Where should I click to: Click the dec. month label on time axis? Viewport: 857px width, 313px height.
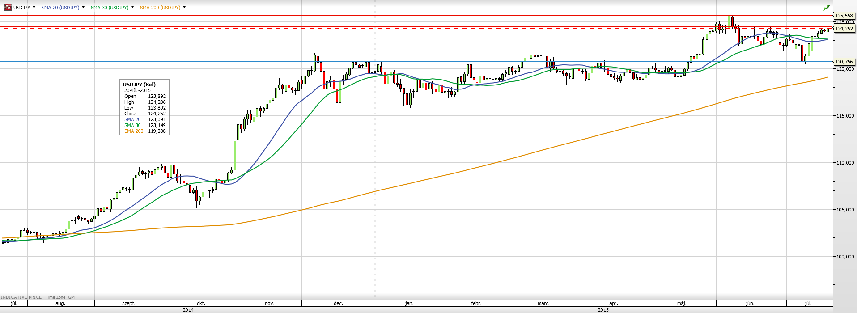coord(338,303)
